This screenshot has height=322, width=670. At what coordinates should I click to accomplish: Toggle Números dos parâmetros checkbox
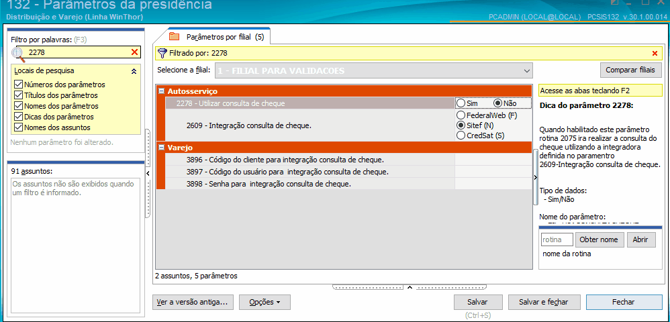(x=18, y=84)
